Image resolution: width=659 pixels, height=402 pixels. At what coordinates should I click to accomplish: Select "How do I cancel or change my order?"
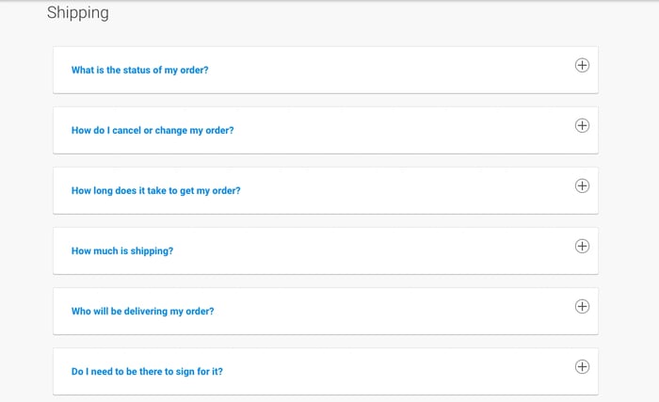[x=153, y=131]
